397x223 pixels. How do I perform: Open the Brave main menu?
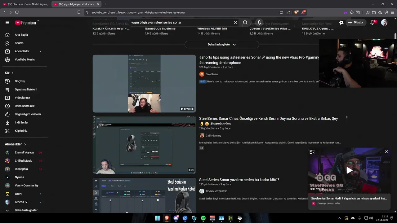click(392, 12)
